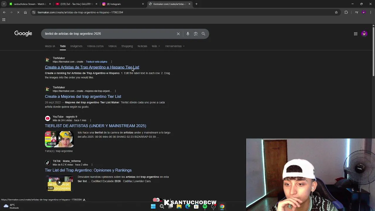
Task: Select the Modo IA search tab
Action: point(50,46)
